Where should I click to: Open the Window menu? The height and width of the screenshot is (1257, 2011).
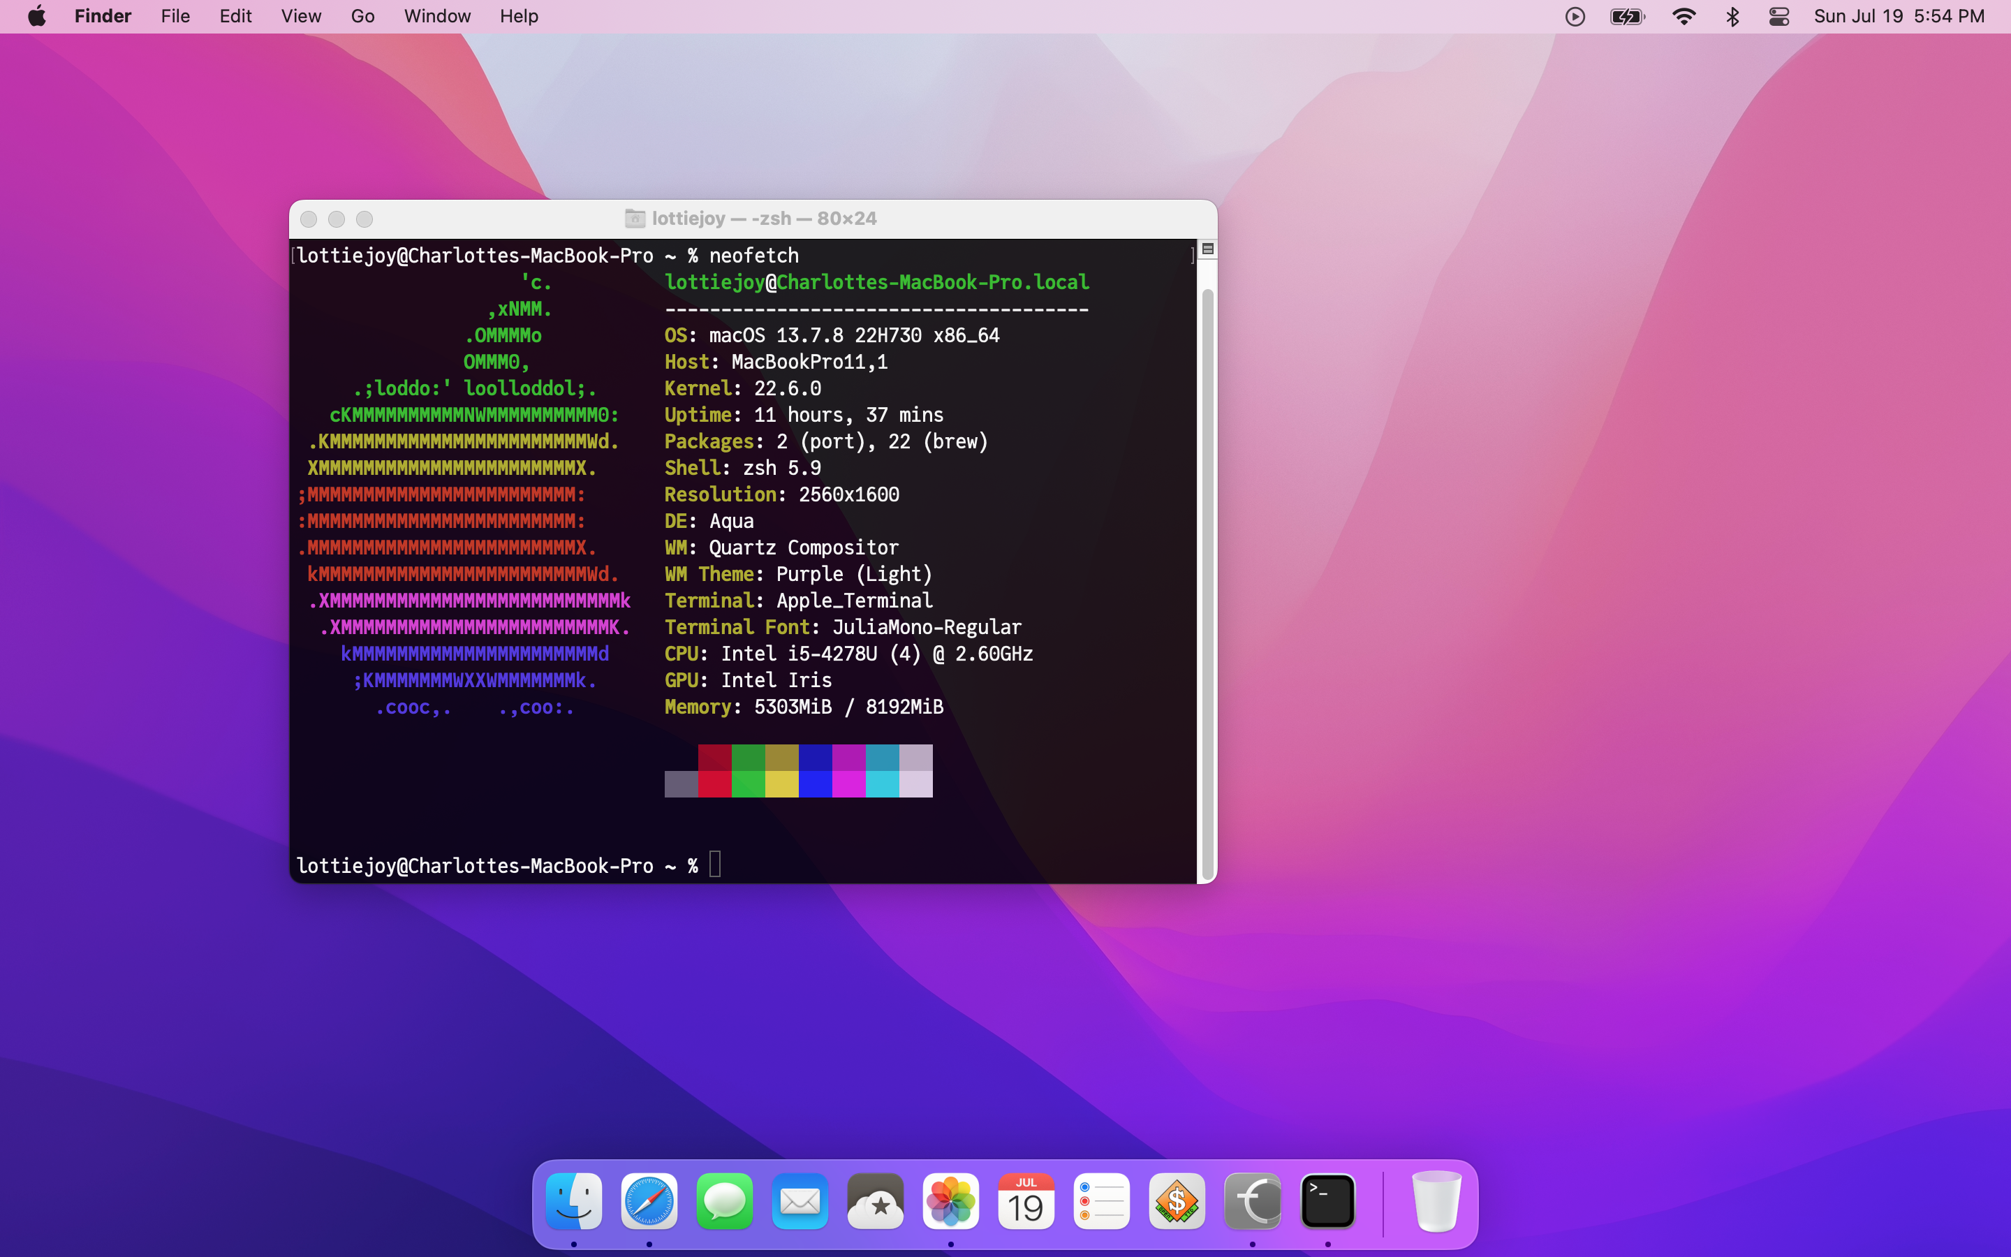(437, 16)
